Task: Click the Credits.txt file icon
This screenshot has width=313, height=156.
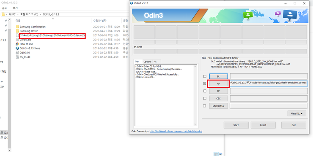Action: (17, 40)
